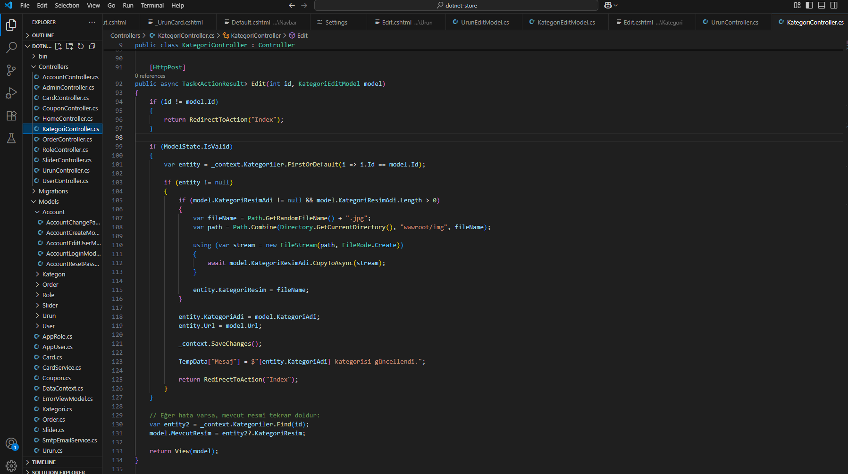Collapse the Models folder
The image size is (848, 474).
coord(62,201)
